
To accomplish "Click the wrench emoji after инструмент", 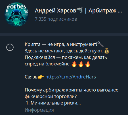I will [x=100, y=44].
